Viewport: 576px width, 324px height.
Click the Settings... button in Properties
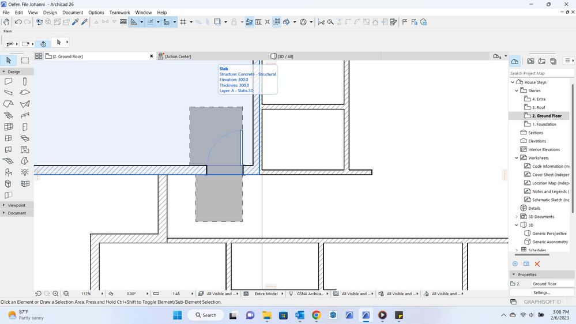541,293
